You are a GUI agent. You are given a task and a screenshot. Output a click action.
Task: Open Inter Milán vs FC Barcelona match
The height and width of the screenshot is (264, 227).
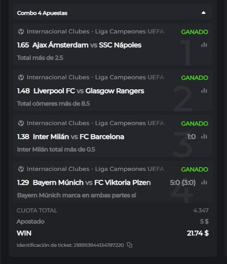pos(78,137)
